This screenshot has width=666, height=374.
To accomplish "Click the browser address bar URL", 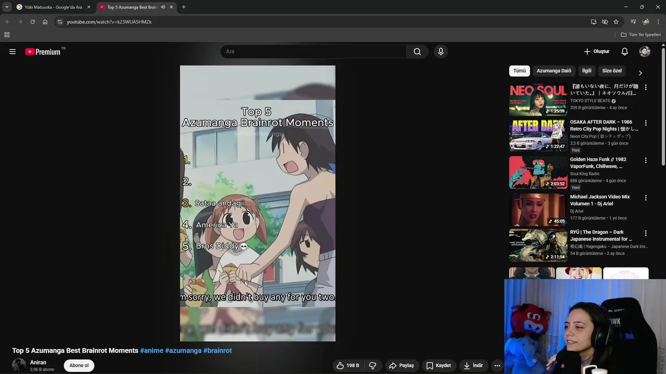I will tap(109, 22).
